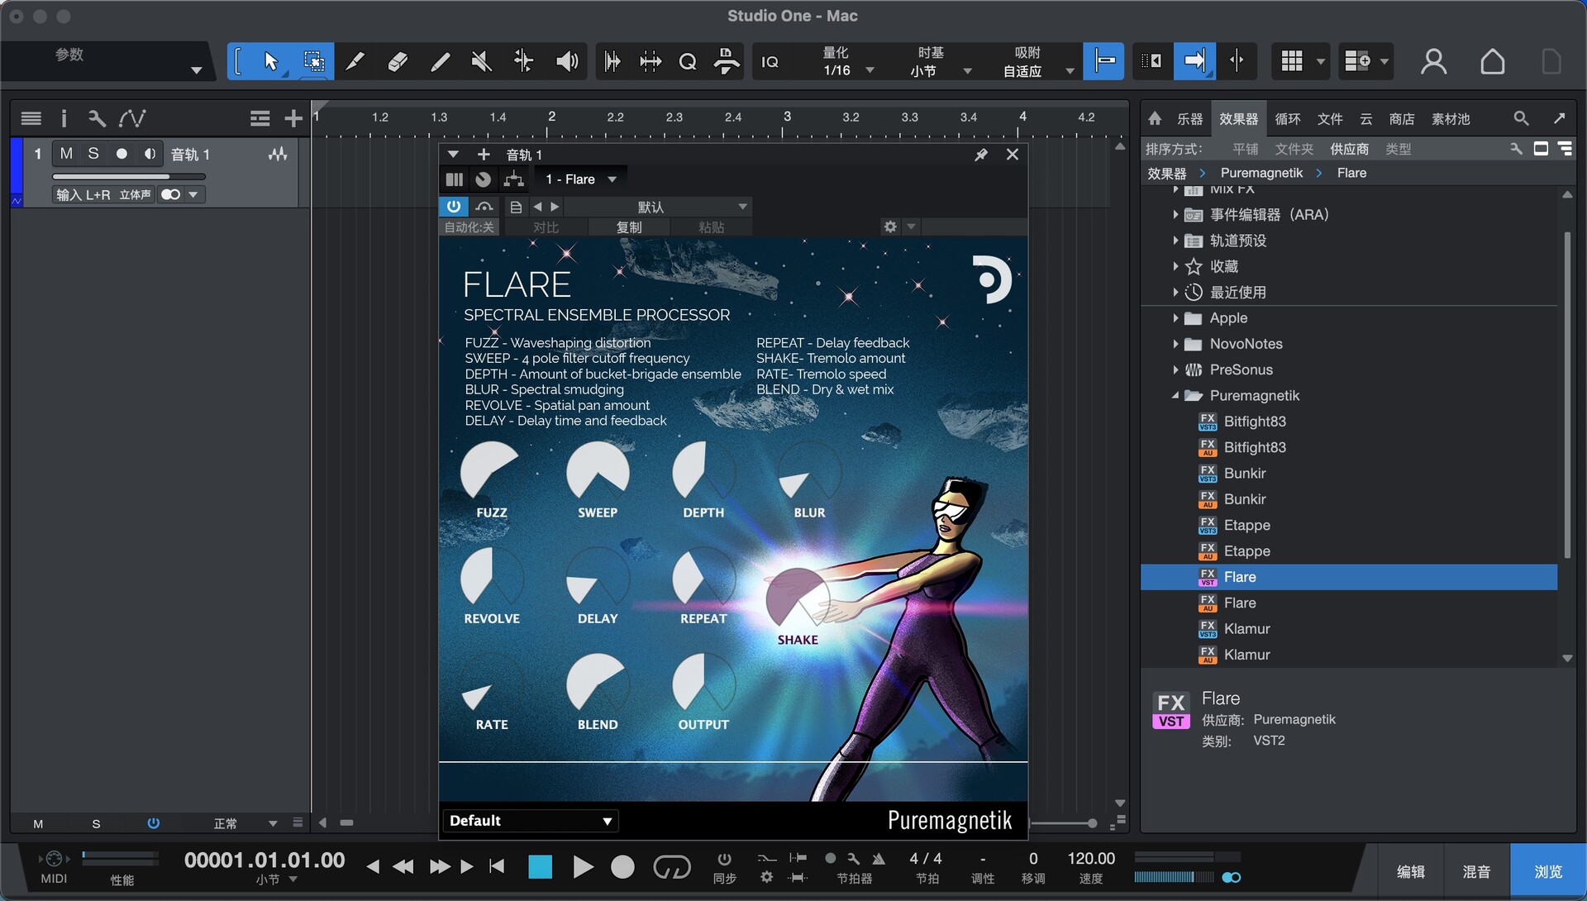Open the 混音 mix view
Screen dimensions: 1587x901
(x=1476, y=871)
